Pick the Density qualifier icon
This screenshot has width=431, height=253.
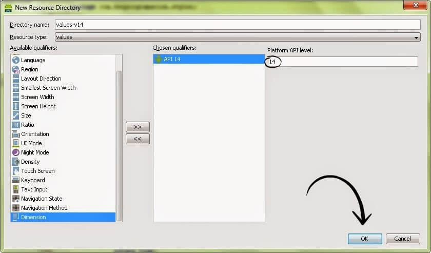pos(16,162)
